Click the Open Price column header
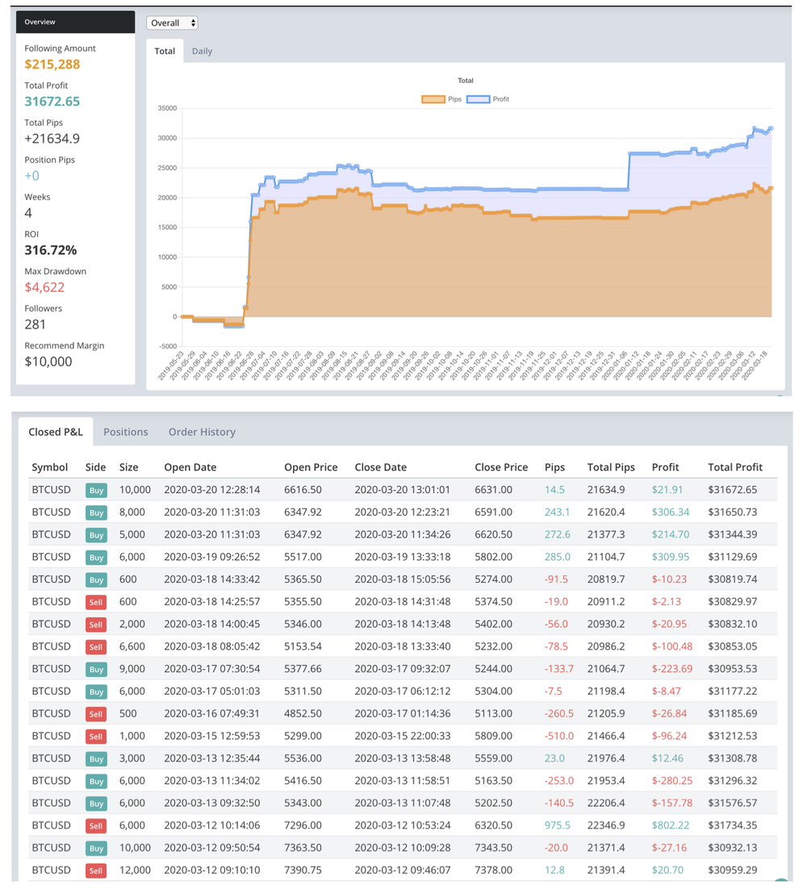Viewport: 807px width, 891px height. [311, 467]
